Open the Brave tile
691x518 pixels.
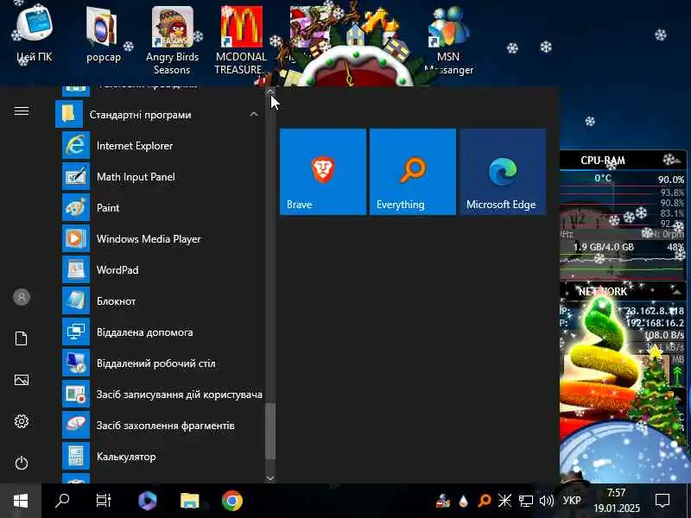point(322,172)
